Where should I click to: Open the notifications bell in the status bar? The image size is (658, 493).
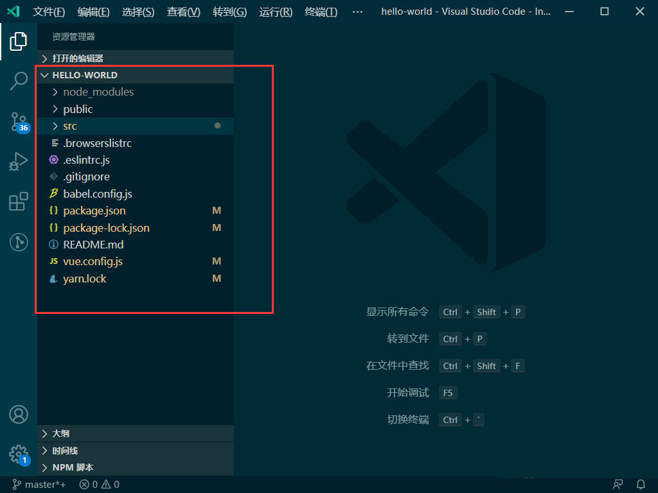click(641, 484)
